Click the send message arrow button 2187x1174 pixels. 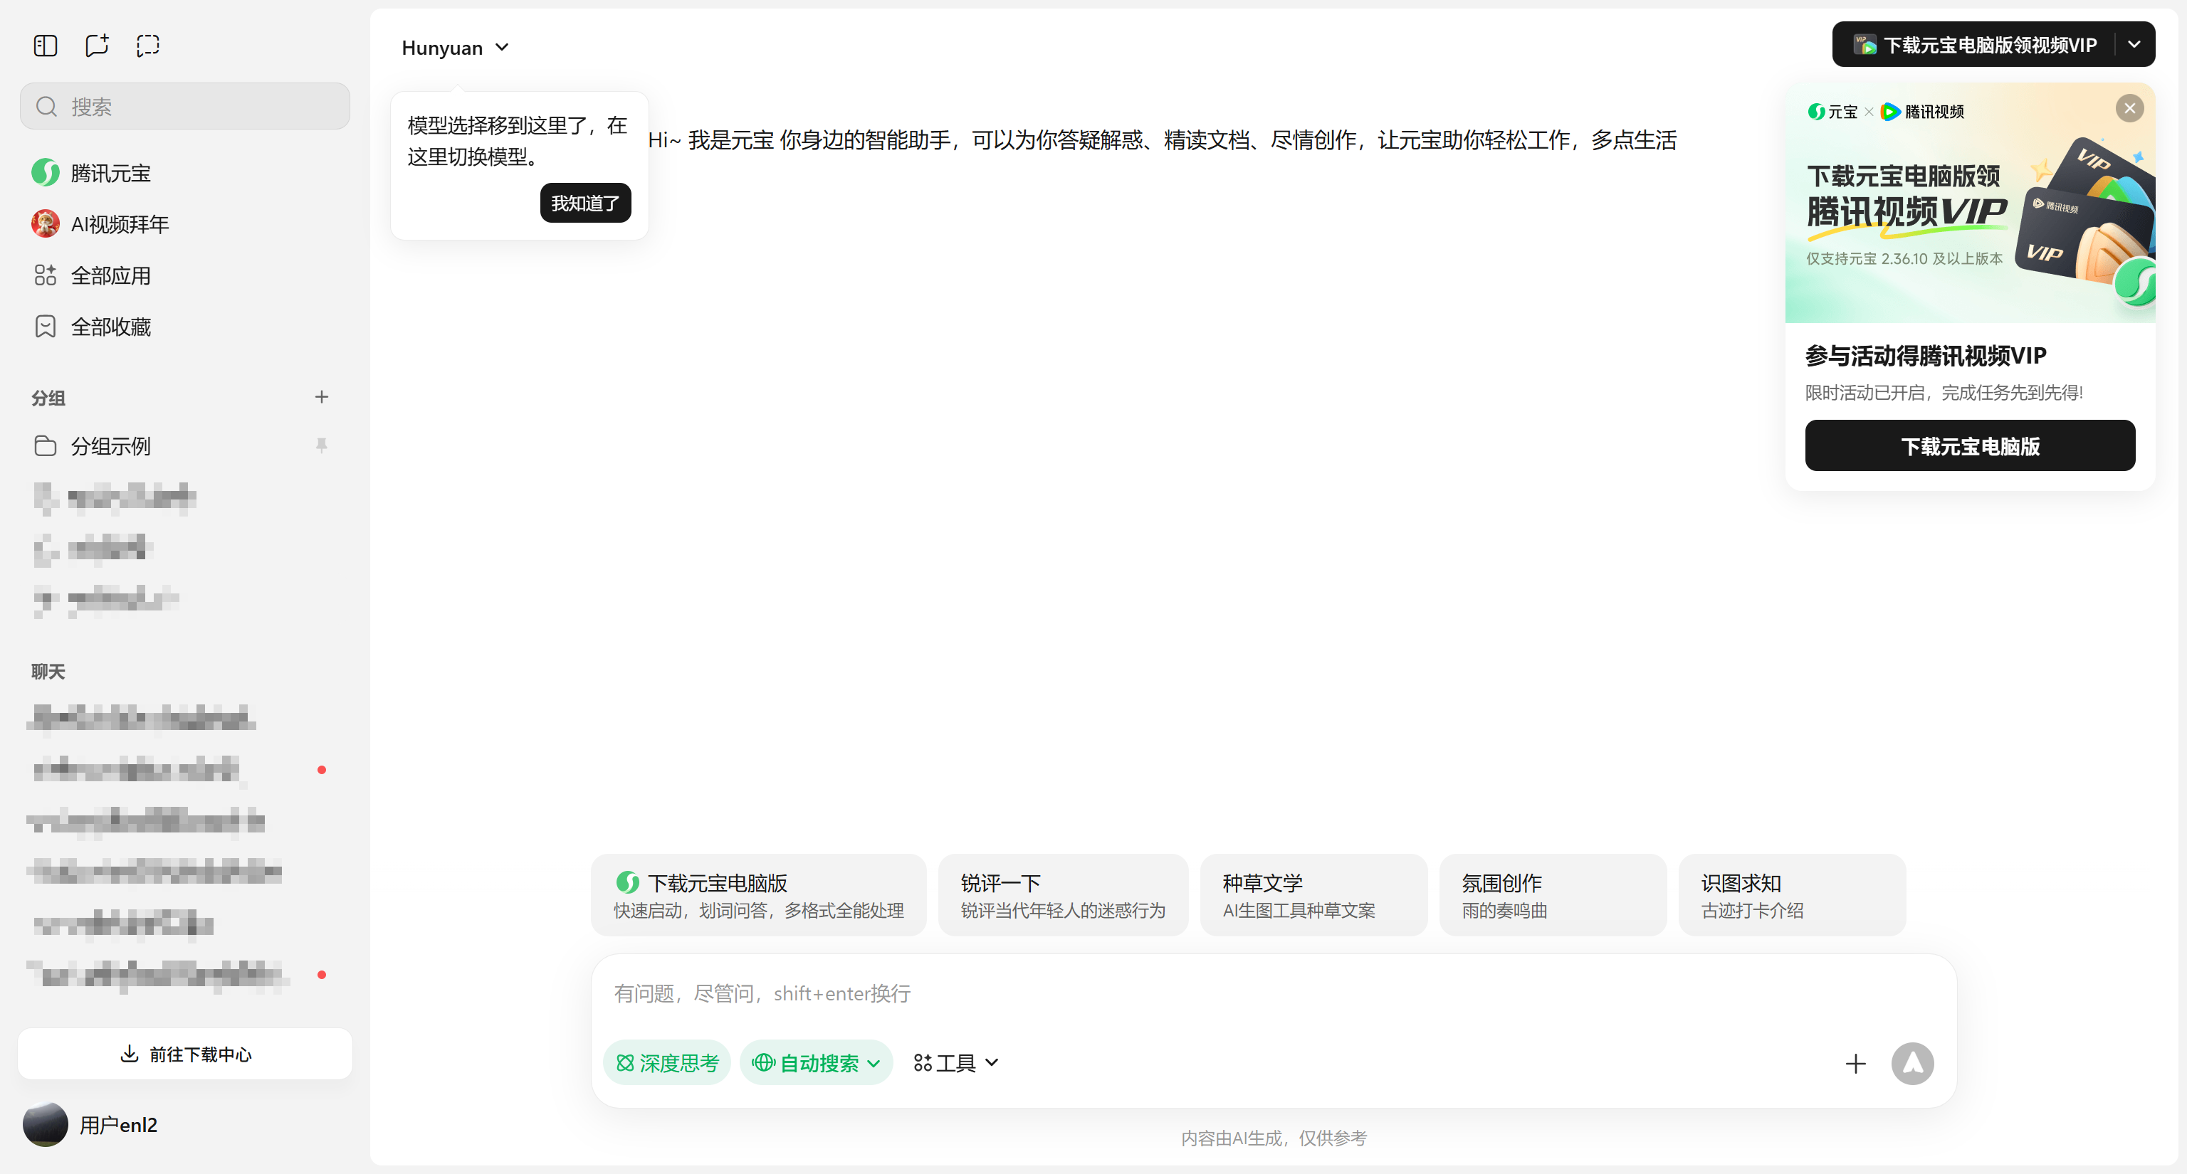(x=1913, y=1063)
